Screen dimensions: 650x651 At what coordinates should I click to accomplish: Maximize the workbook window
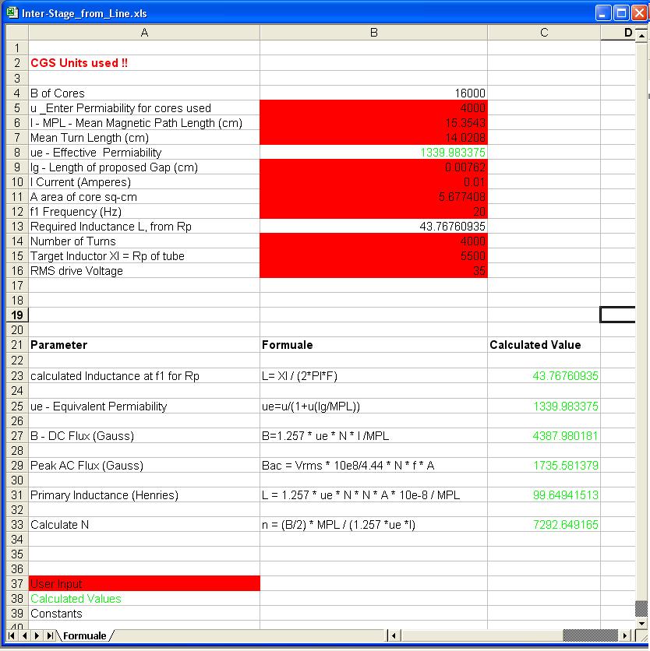(621, 13)
